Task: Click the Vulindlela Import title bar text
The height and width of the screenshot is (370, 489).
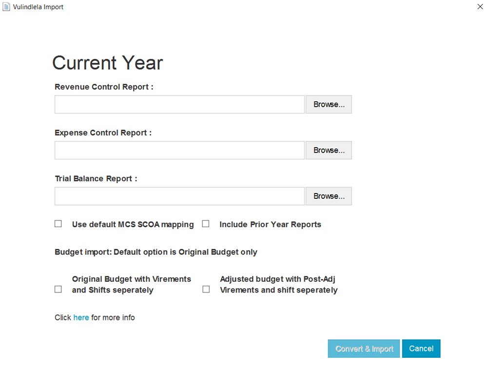Action: pyautogui.click(x=38, y=7)
